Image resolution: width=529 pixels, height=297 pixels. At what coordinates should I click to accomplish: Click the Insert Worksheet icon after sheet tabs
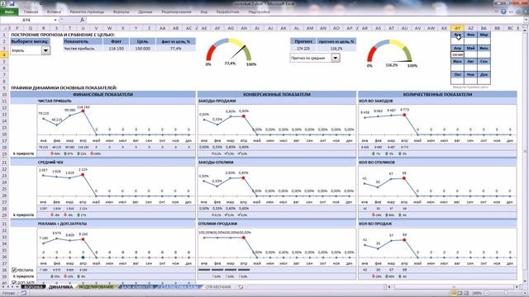[x=241, y=287]
